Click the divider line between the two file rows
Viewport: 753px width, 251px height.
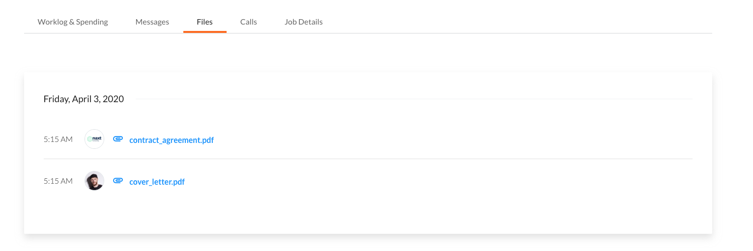coord(368,159)
